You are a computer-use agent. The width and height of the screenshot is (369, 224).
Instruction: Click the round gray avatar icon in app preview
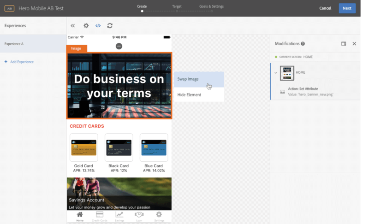[x=119, y=46]
